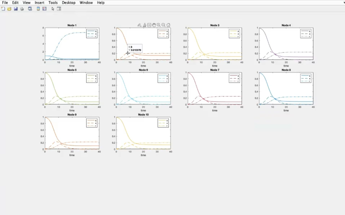Click the New Figure toolbar icon
This screenshot has height=215, width=345.
[x=3, y=9]
